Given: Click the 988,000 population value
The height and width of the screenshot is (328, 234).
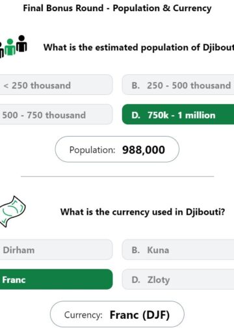Looking at the screenshot, I should tap(144, 150).
